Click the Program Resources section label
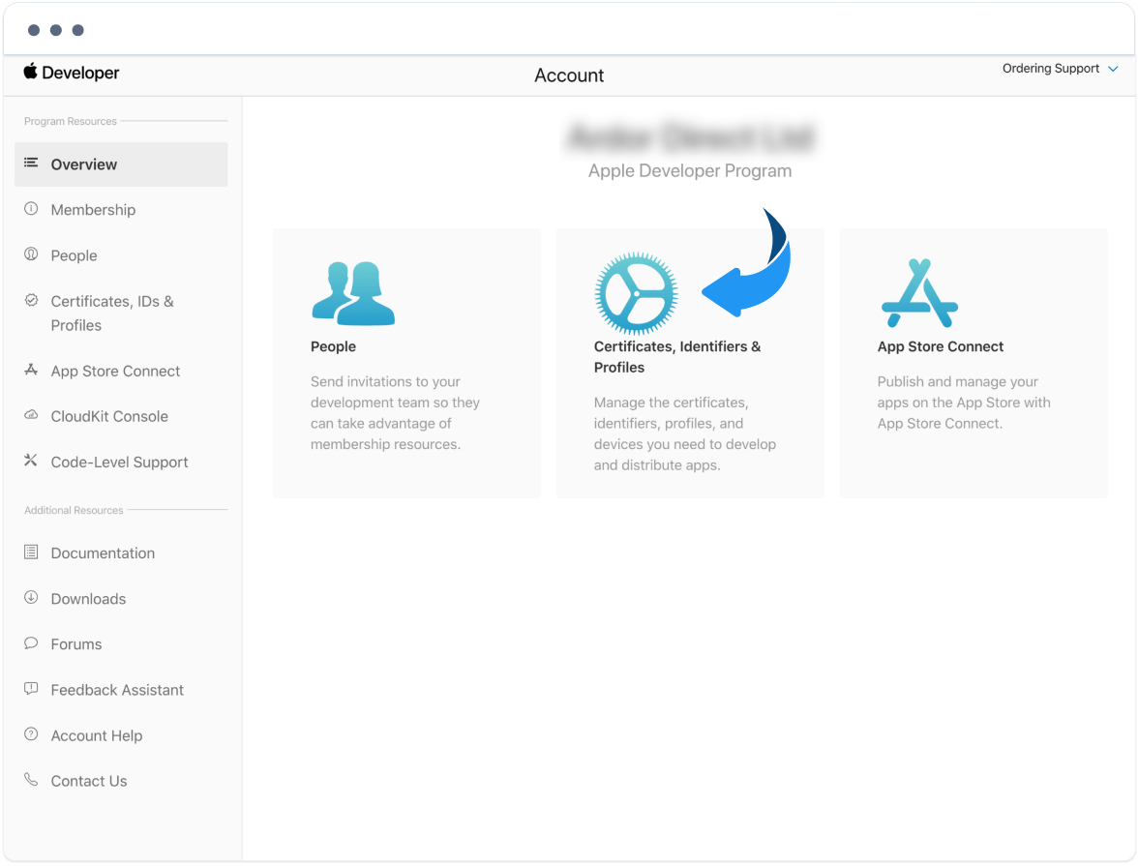 pos(71,121)
